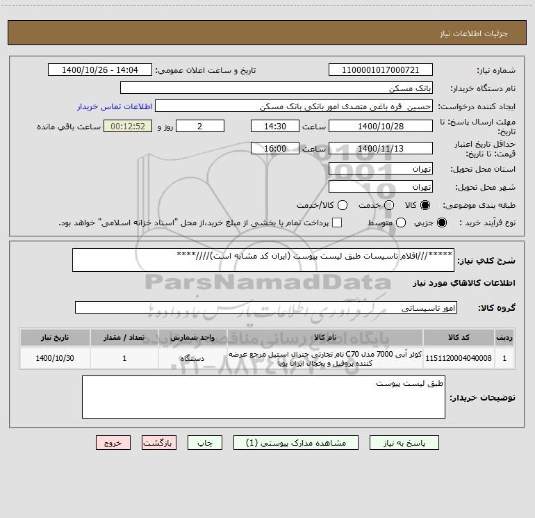Click the اطلاعات کالاهای مورد نیاز heading

pos(464,283)
